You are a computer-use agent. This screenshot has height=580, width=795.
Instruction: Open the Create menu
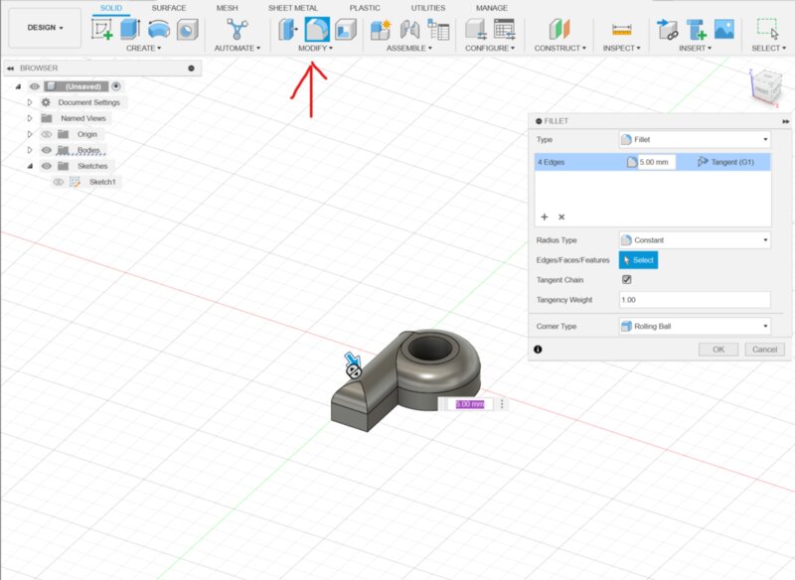point(143,48)
